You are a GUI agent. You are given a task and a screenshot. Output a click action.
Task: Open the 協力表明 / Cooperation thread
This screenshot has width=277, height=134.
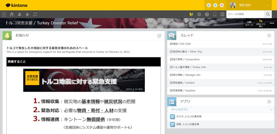[221, 59]
